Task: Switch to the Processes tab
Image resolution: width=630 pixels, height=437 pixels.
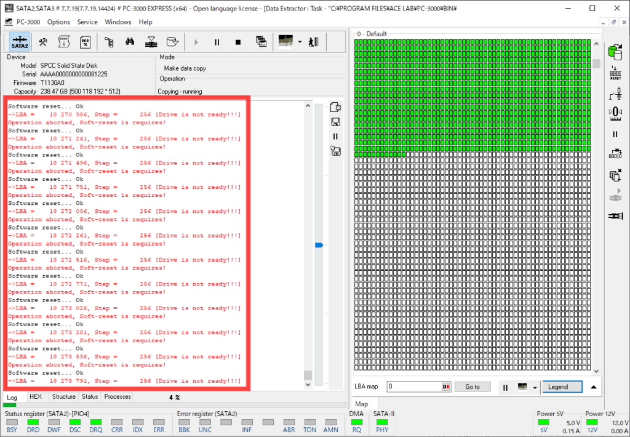Action: pyautogui.click(x=118, y=397)
